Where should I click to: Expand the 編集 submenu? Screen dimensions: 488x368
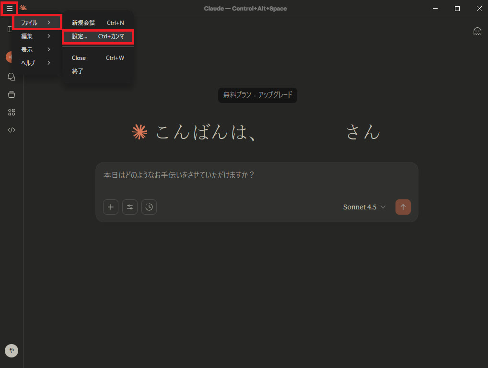pyautogui.click(x=36, y=36)
